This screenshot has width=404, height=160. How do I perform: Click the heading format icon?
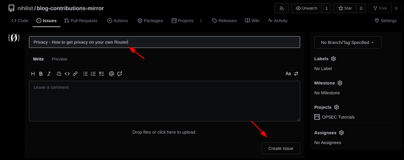pos(33,74)
